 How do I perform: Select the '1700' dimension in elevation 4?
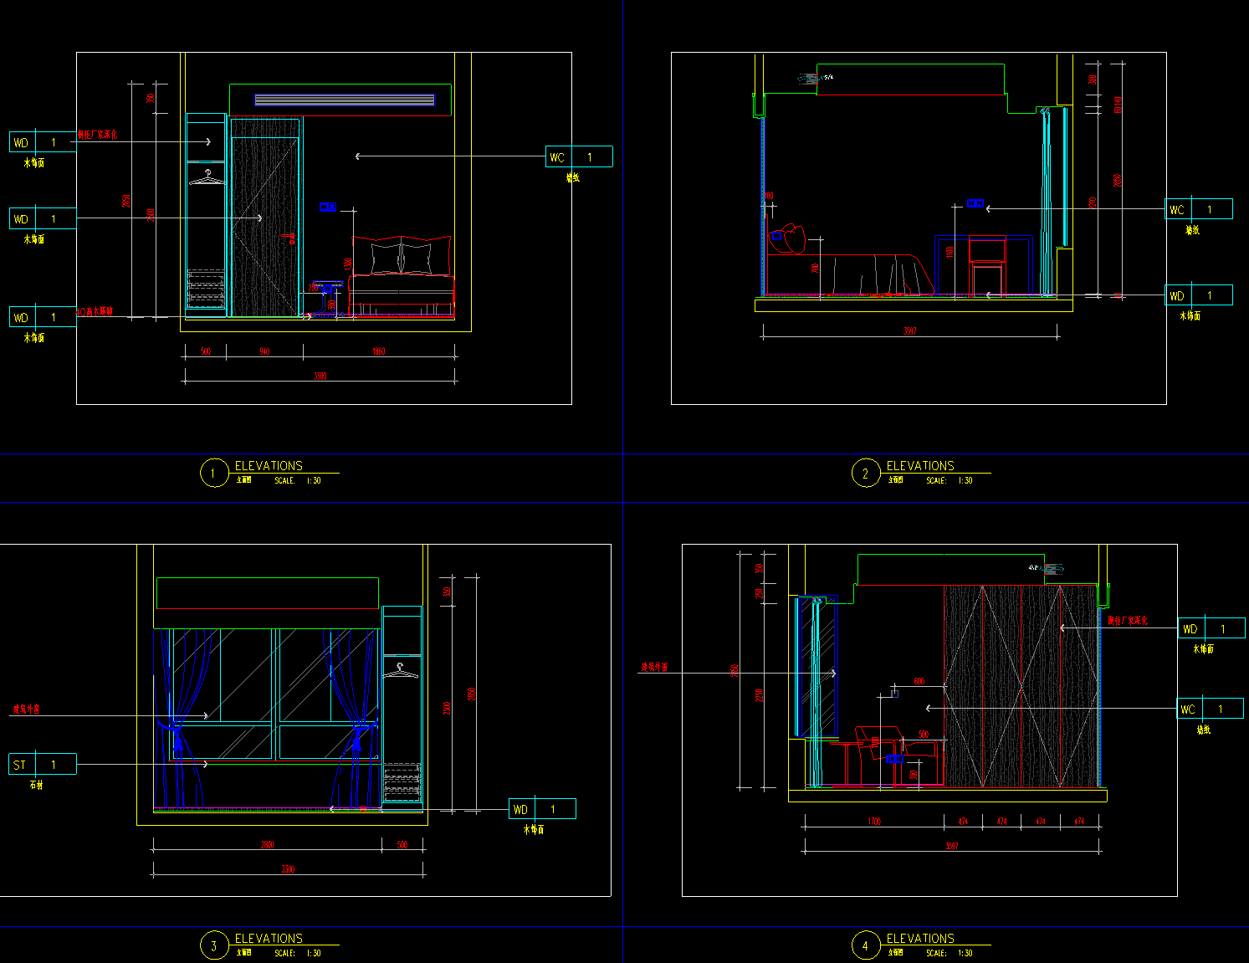click(x=874, y=822)
